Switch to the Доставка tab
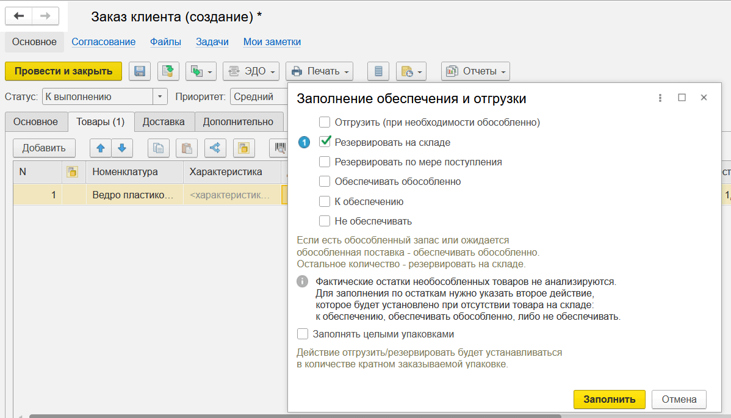This screenshot has width=731, height=418. [164, 121]
